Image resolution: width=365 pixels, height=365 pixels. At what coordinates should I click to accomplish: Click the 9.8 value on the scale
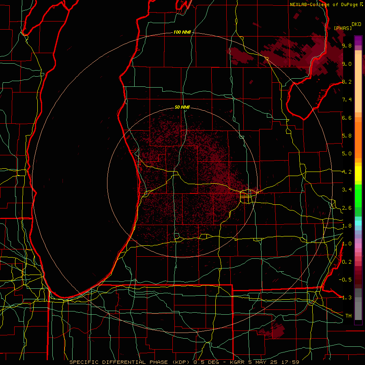point(347,45)
